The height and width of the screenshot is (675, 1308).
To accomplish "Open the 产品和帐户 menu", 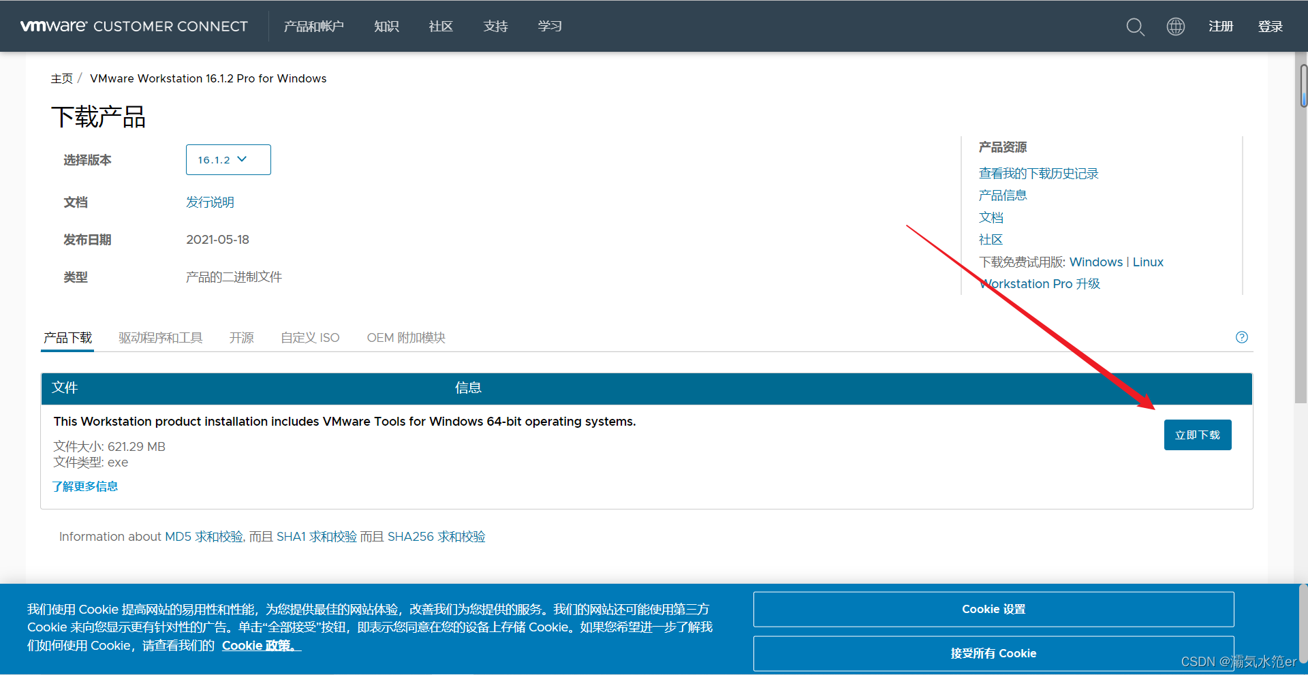I will [x=313, y=27].
